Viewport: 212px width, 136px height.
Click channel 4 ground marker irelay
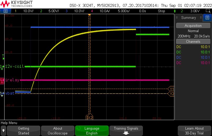[x=2, y=81]
